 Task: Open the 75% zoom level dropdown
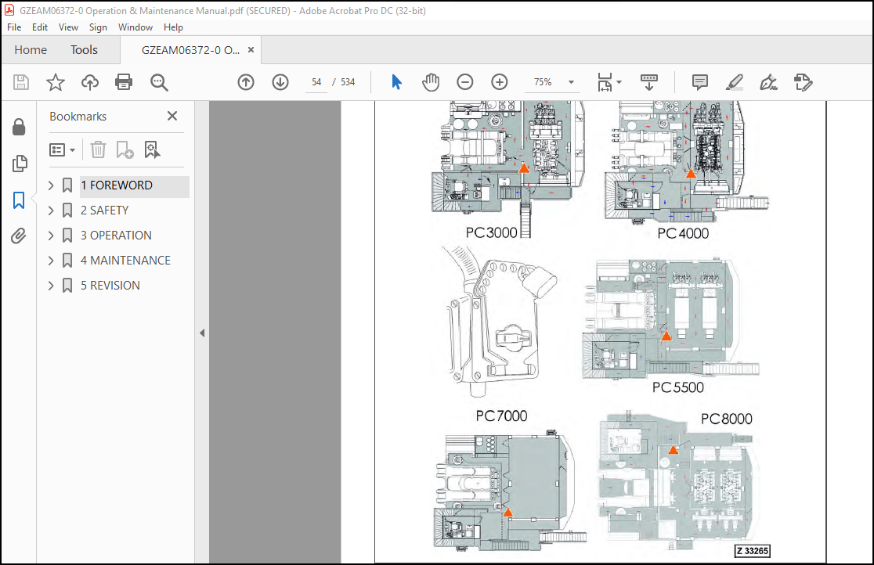(571, 82)
